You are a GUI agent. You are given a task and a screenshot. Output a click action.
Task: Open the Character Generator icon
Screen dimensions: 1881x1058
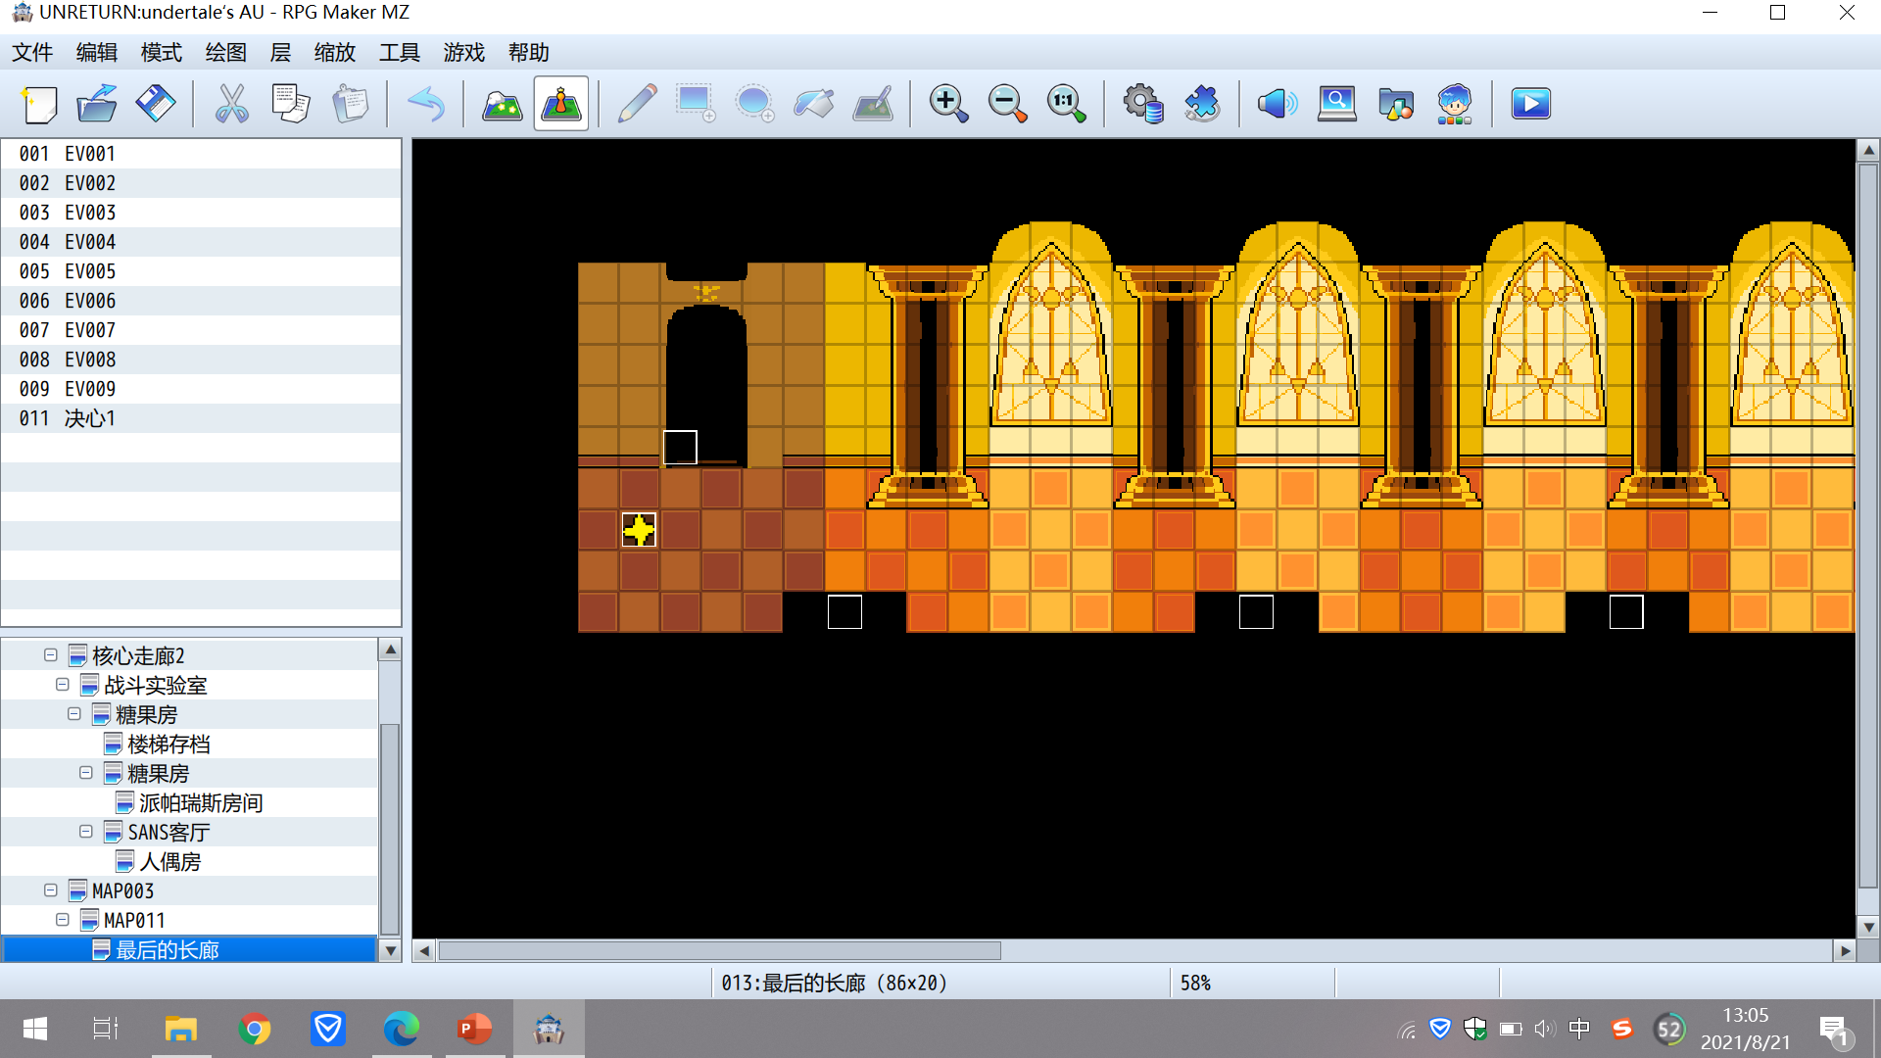click(1455, 103)
